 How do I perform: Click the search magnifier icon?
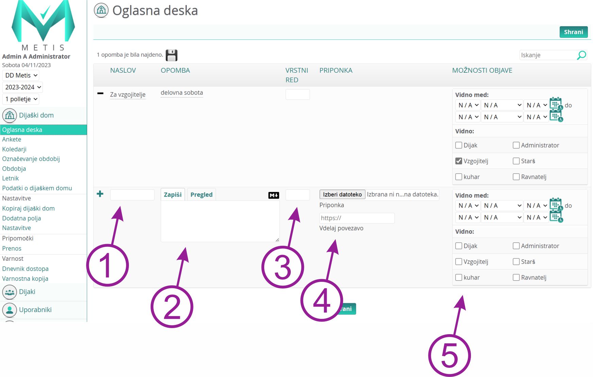(x=581, y=55)
